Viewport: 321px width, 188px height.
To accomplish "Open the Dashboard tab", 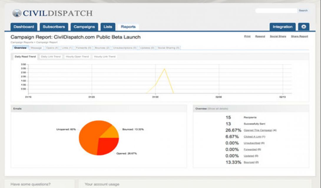I will click(24, 27).
